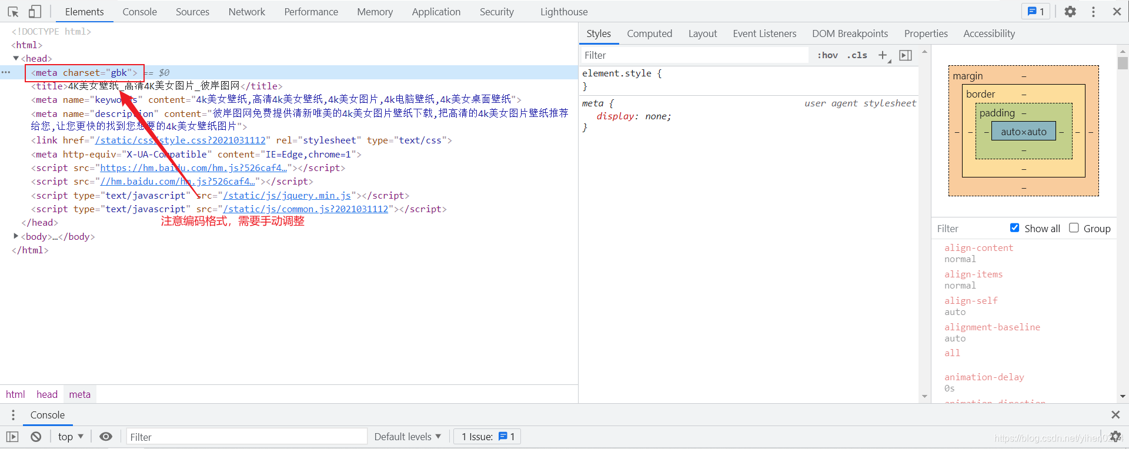Click the New Style Rule plus icon

click(x=883, y=55)
